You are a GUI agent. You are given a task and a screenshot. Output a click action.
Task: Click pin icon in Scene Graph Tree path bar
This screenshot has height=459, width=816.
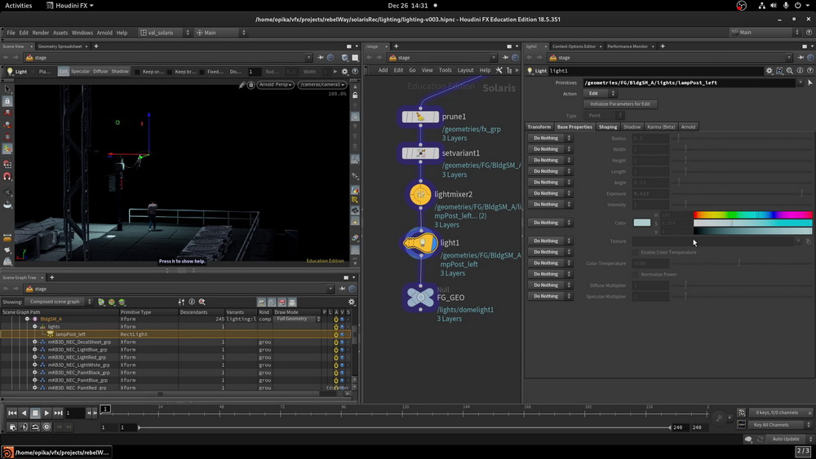point(342,289)
